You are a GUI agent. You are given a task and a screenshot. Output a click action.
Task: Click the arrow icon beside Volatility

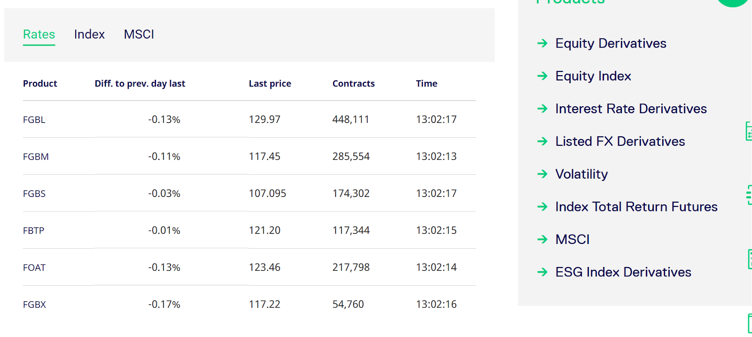(542, 174)
